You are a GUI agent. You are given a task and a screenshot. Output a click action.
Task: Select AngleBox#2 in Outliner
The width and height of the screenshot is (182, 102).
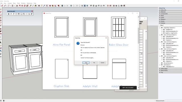pos(169,29)
